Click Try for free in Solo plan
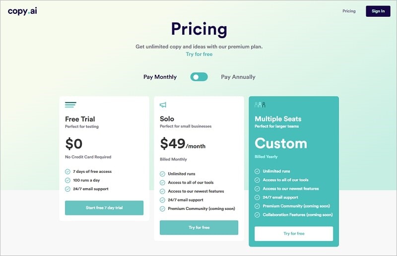 199,227
